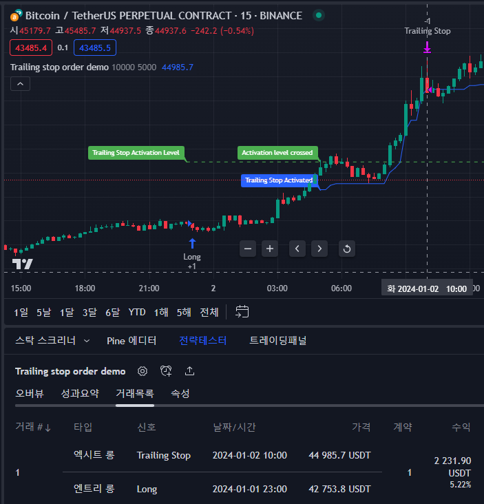Screen dimensions: 484x504
Task: Click the 엔트리 롱 trade row
Action: pos(222,489)
